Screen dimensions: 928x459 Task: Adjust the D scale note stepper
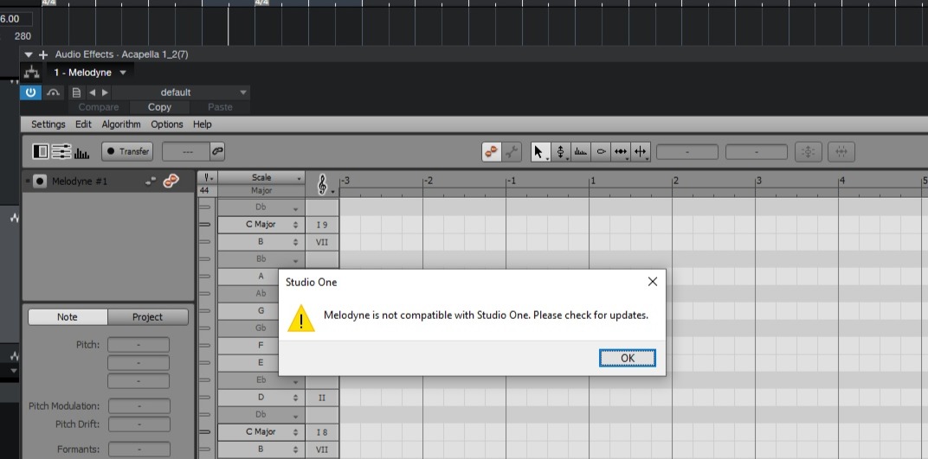pyautogui.click(x=295, y=398)
